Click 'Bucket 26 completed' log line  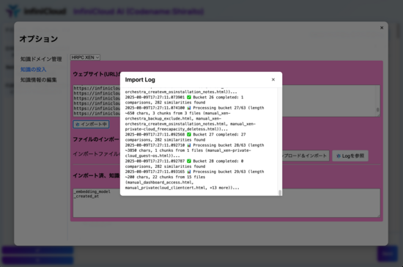[184, 100]
